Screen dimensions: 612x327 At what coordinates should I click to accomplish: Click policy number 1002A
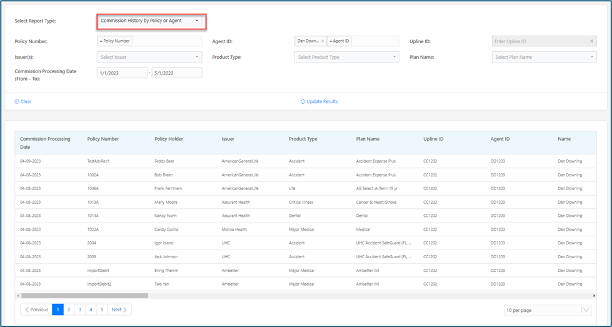93,175
